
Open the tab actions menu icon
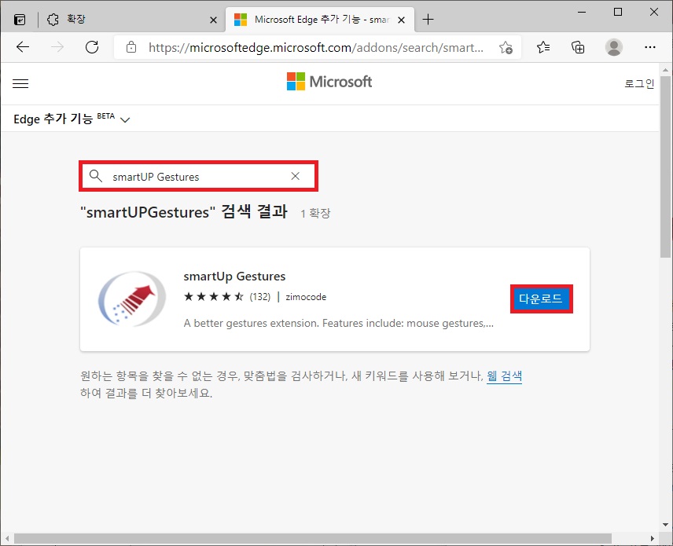pos(20,20)
